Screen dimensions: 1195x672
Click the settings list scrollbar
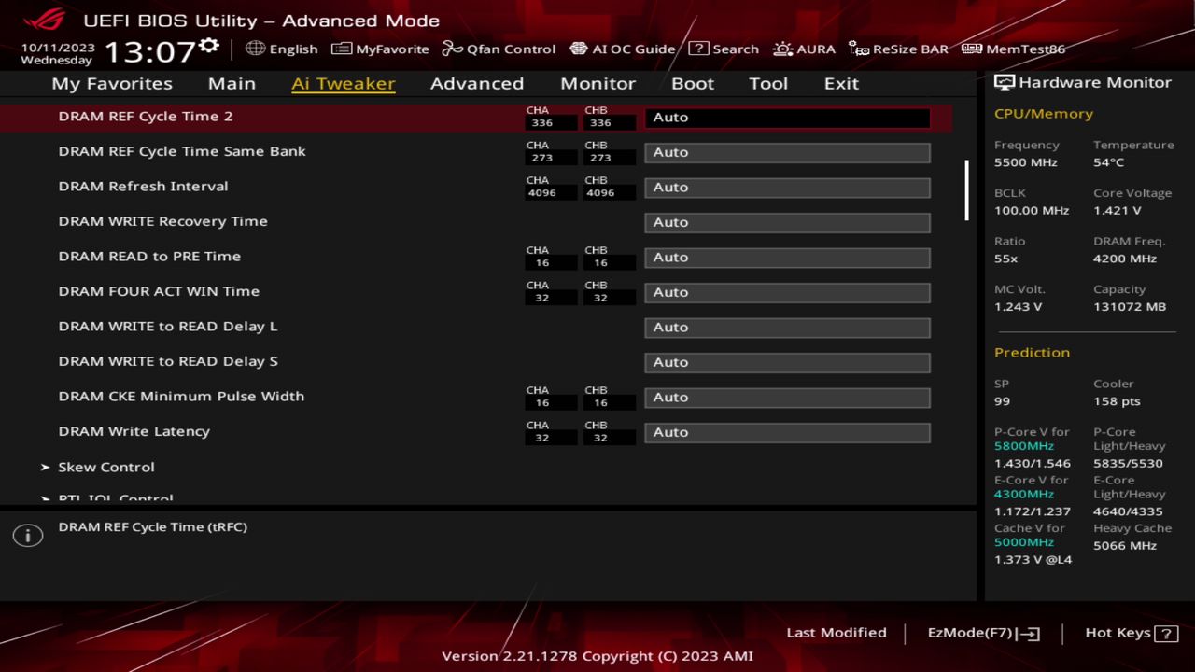(x=966, y=190)
